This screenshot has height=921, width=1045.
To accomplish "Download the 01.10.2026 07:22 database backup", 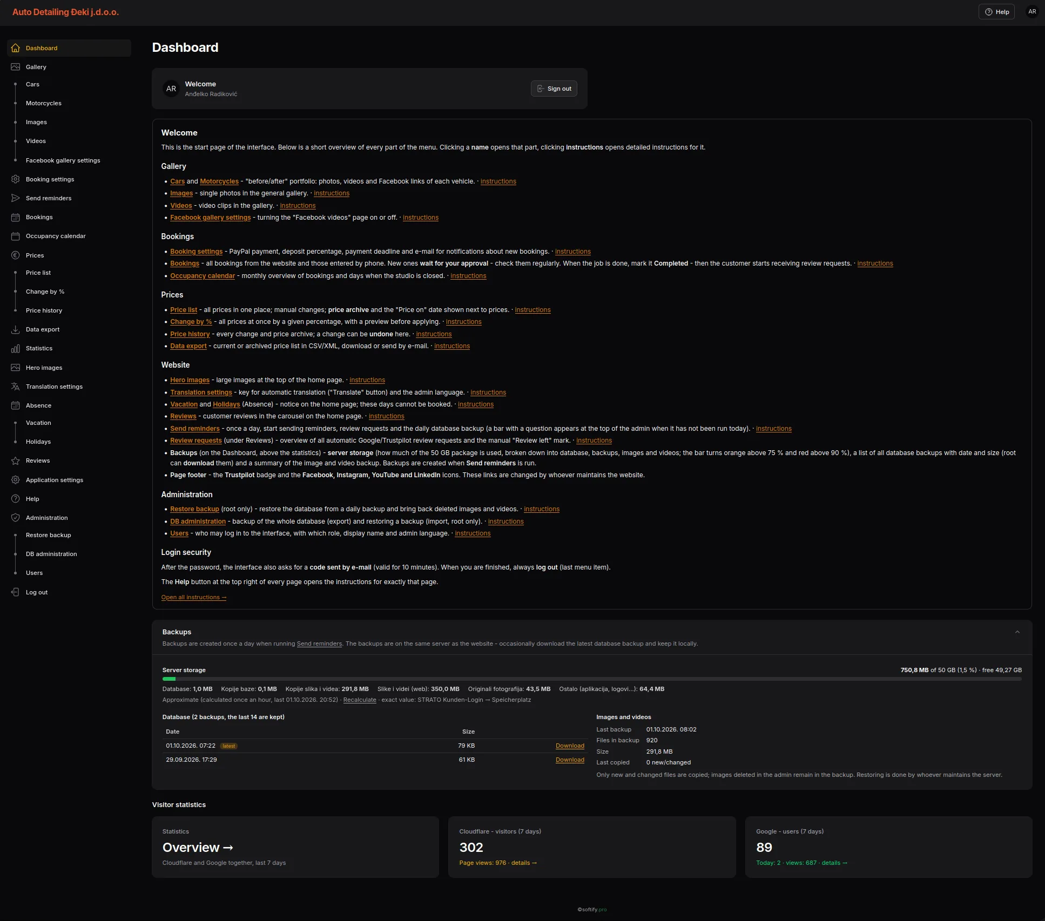I will (570, 746).
